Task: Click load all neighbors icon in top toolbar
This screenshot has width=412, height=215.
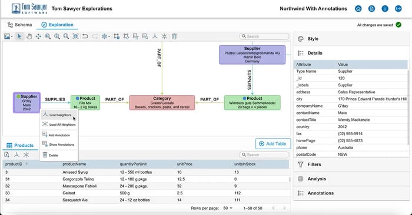Action: (x=164, y=36)
